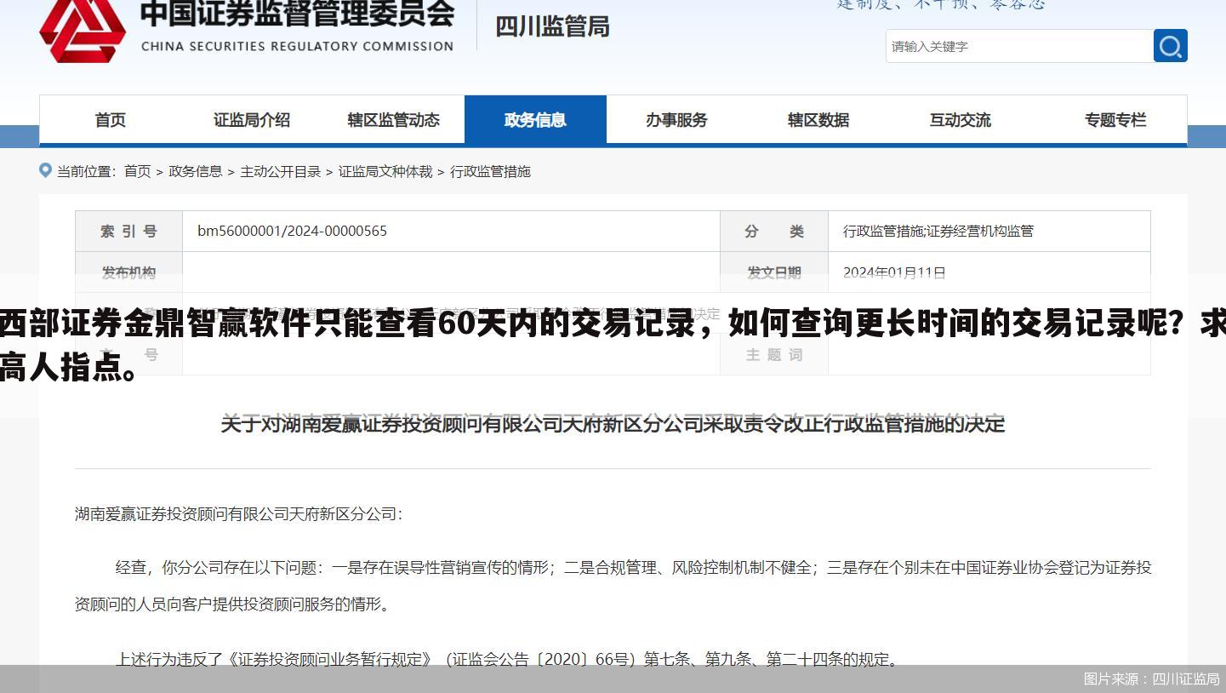The image size is (1226, 693).
Task: Click the 发文日期 table label
Action: [x=774, y=272]
